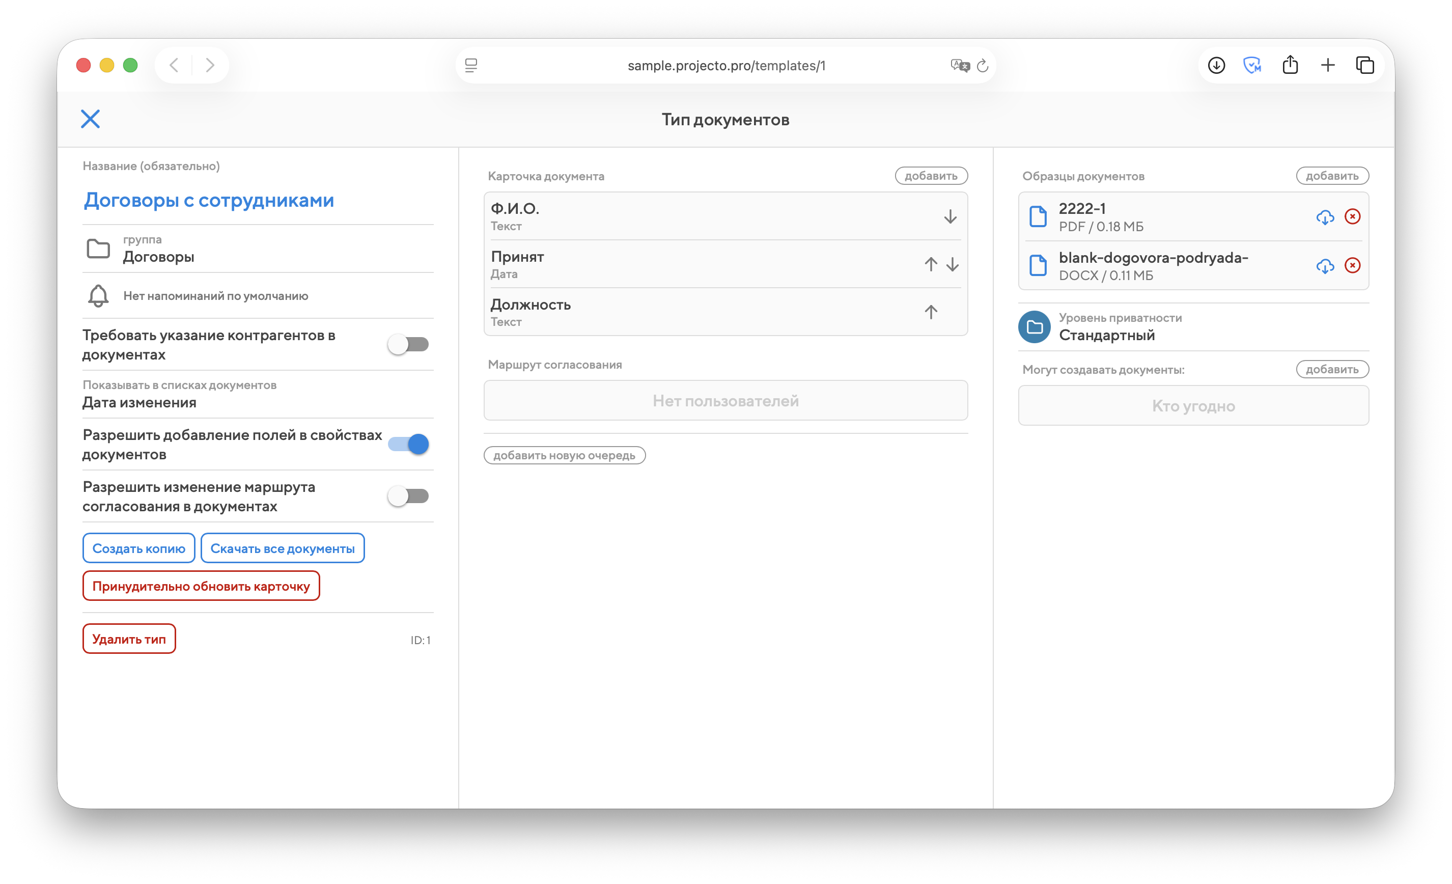Toggle allowing approval route changes
1452x884 pixels.
coord(408,496)
